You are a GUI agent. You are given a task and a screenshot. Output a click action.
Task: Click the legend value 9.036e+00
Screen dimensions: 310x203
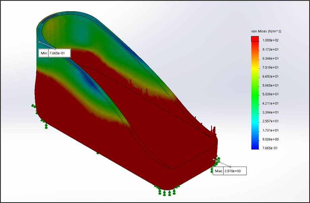click(x=271, y=139)
